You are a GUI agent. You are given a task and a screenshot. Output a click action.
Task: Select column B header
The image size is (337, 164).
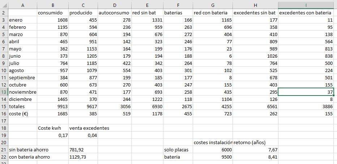[53, 5]
